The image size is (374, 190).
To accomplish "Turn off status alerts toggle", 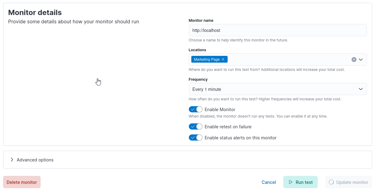I will pyautogui.click(x=196, y=138).
